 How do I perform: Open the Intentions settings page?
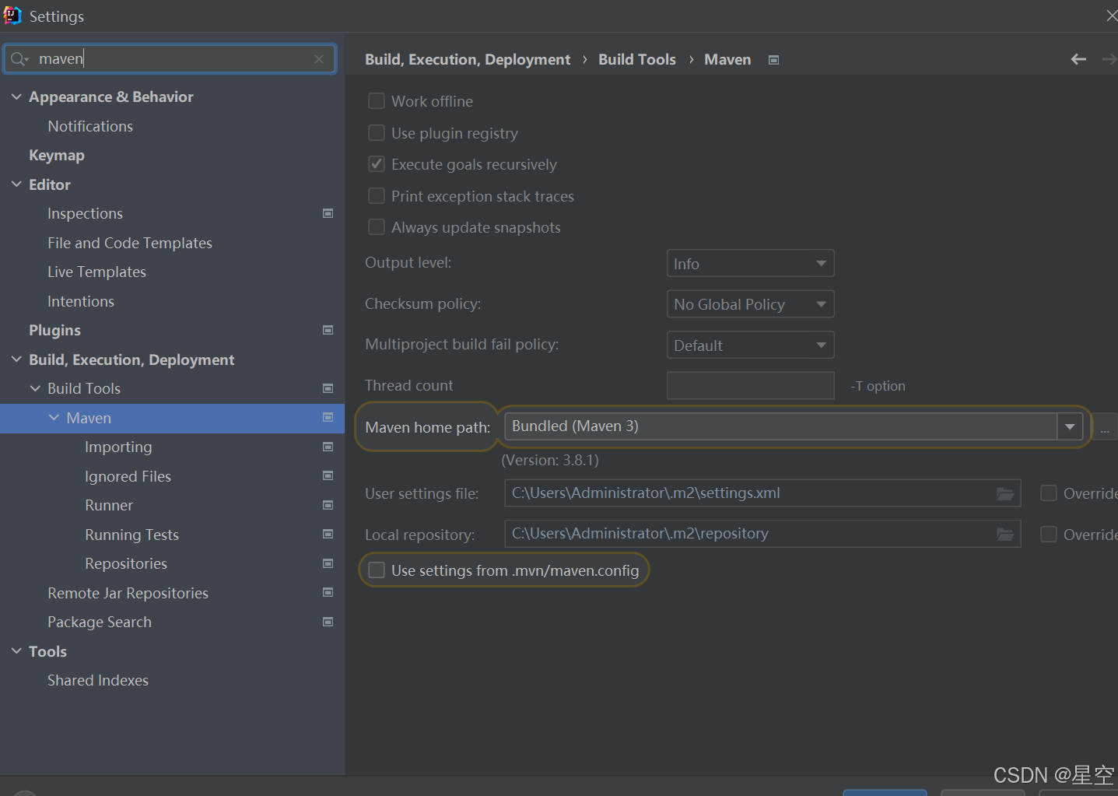[x=81, y=301]
